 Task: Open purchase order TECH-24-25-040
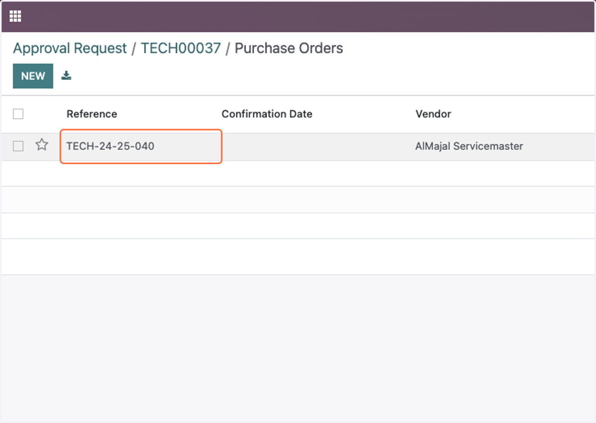(x=110, y=146)
